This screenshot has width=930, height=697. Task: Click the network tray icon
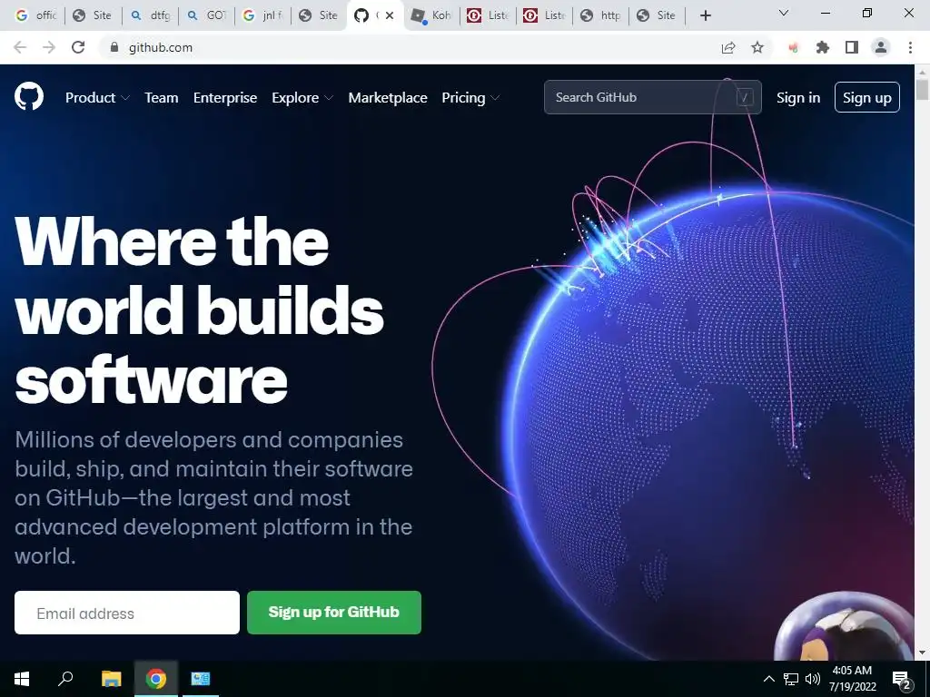pyautogui.click(x=791, y=679)
